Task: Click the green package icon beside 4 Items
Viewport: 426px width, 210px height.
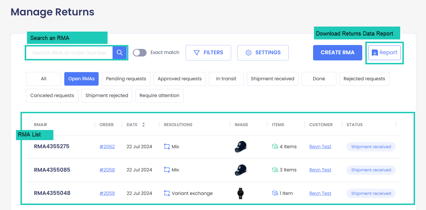Action: (x=275, y=146)
